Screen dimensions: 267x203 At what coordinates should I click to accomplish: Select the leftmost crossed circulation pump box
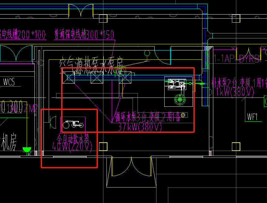(69, 78)
